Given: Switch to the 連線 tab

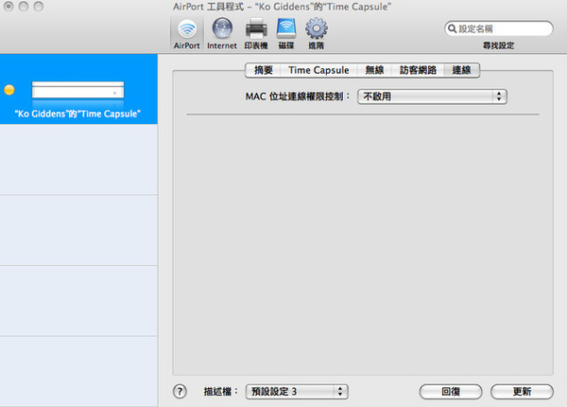Looking at the screenshot, I should point(461,70).
